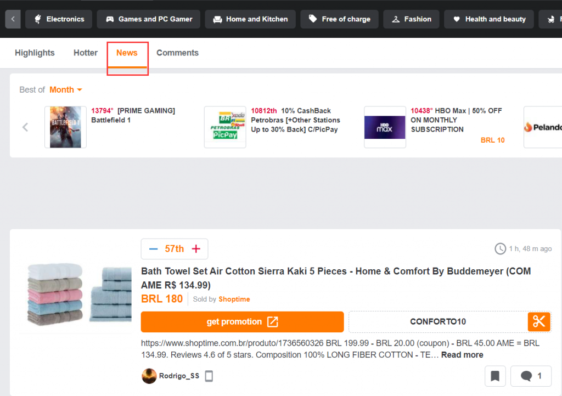This screenshot has width=562, height=396.
Task: Click the Pelando logo card
Action: tap(543, 127)
